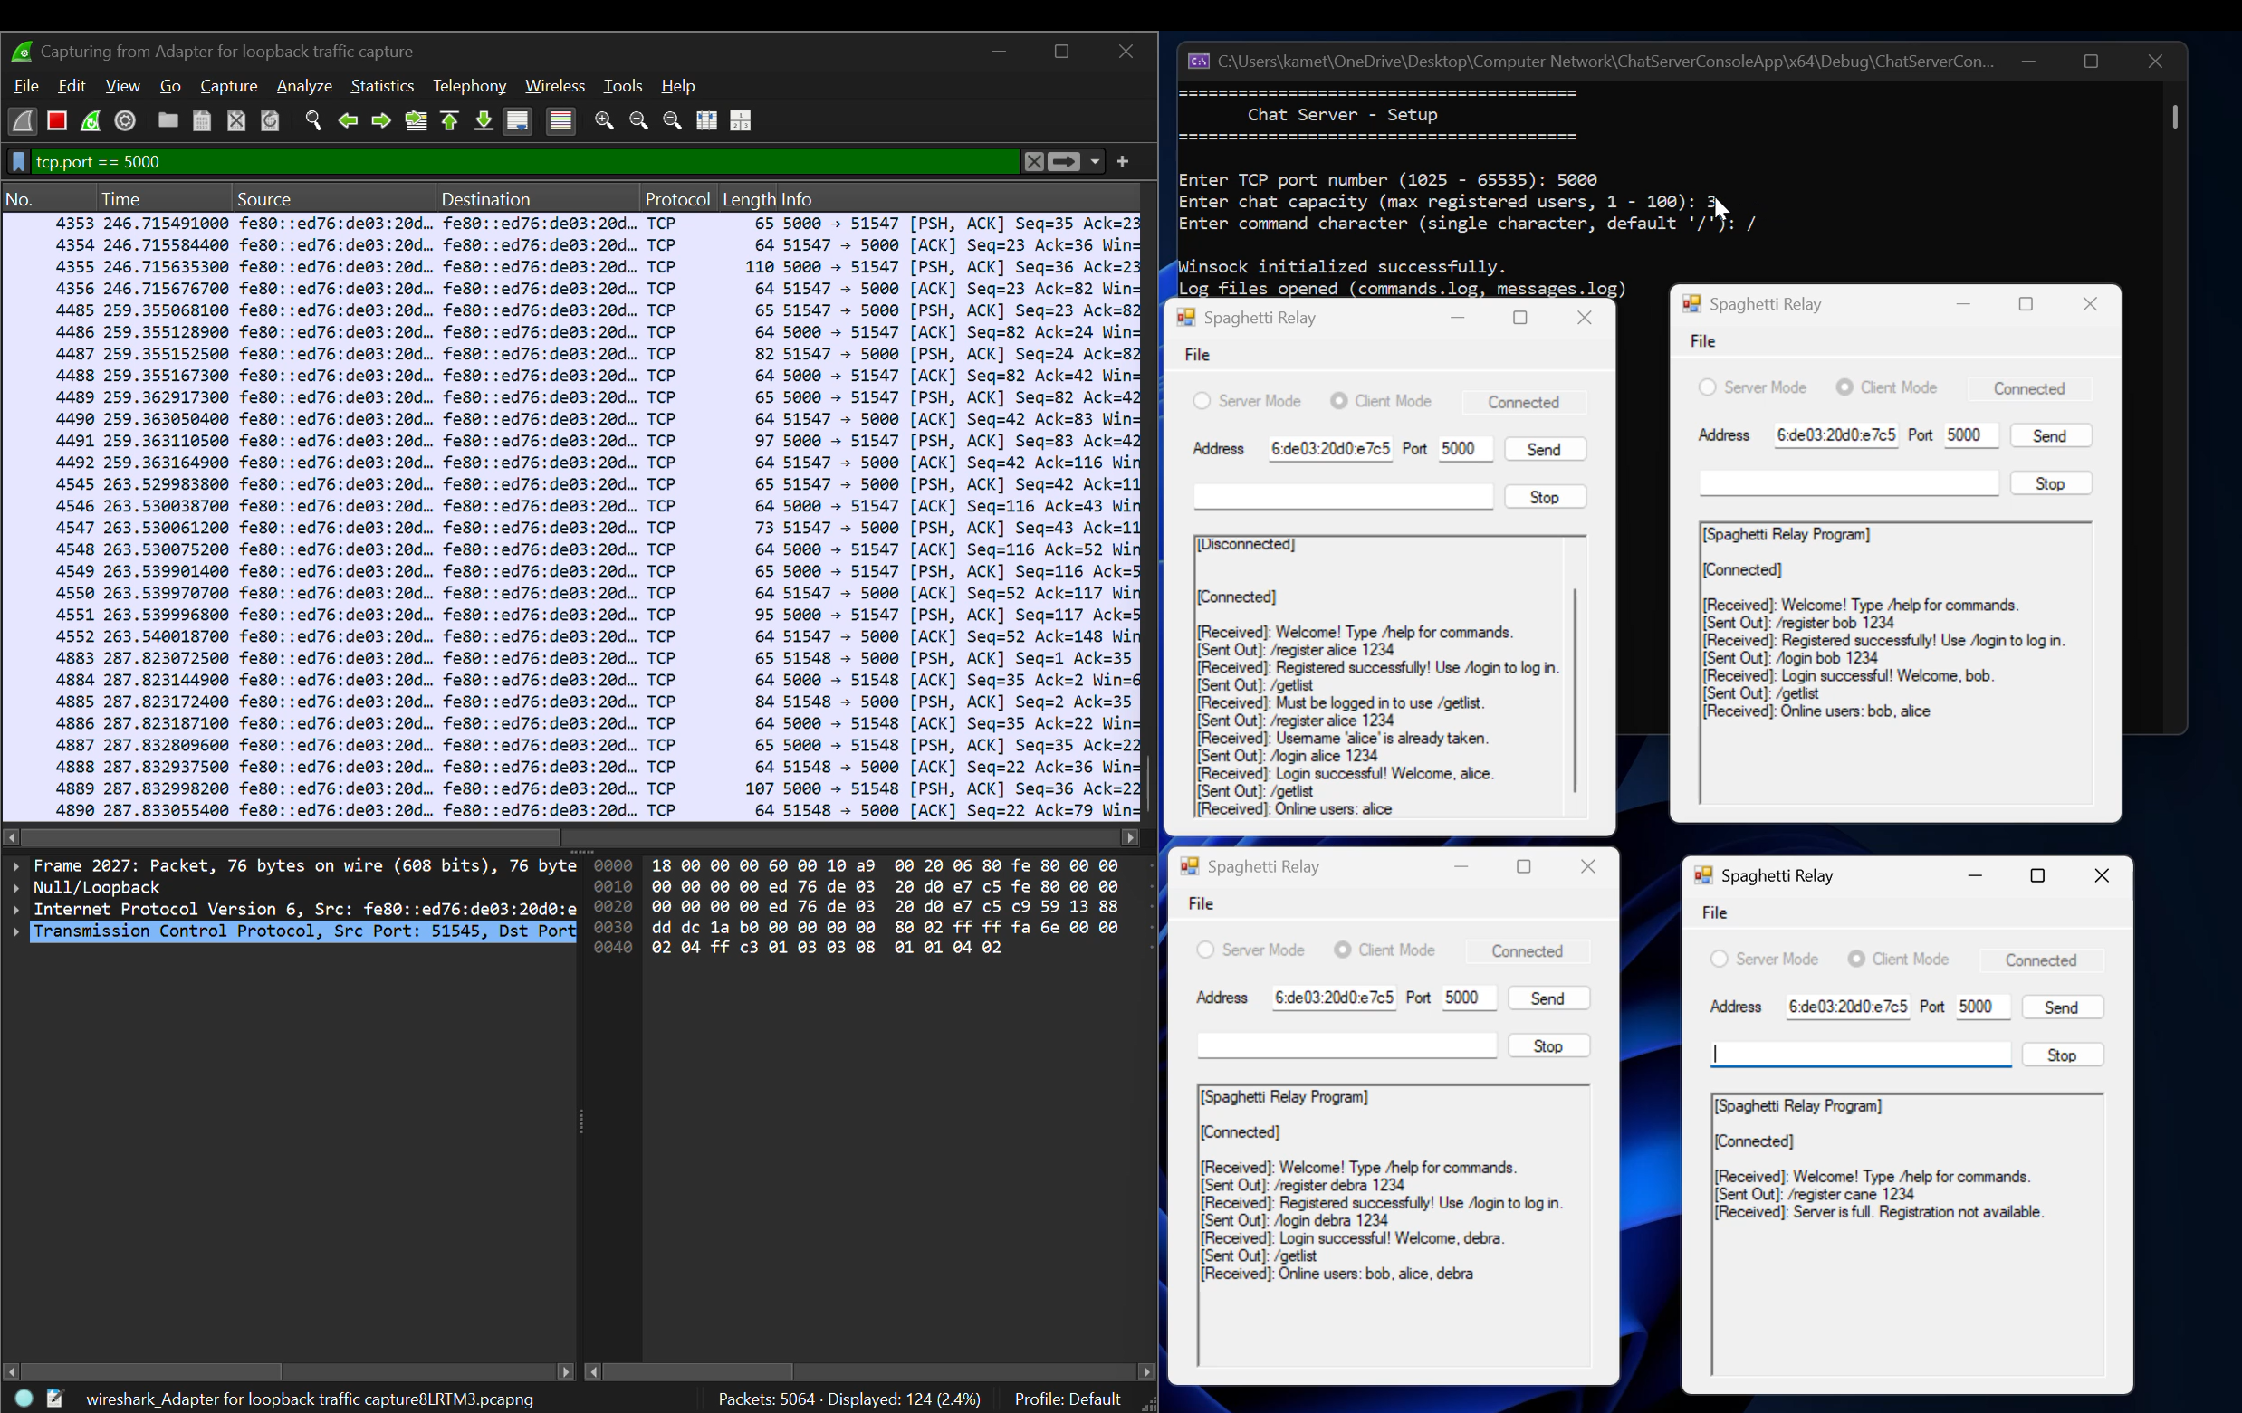Toggle packet colorization rules icon

pos(560,121)
